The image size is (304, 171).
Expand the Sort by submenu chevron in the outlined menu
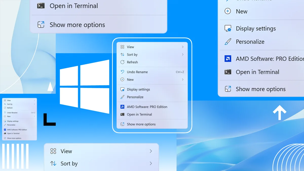pos(183,54)
